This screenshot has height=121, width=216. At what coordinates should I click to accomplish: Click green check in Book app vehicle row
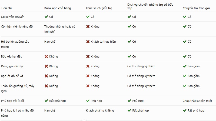tap(46, 17)
